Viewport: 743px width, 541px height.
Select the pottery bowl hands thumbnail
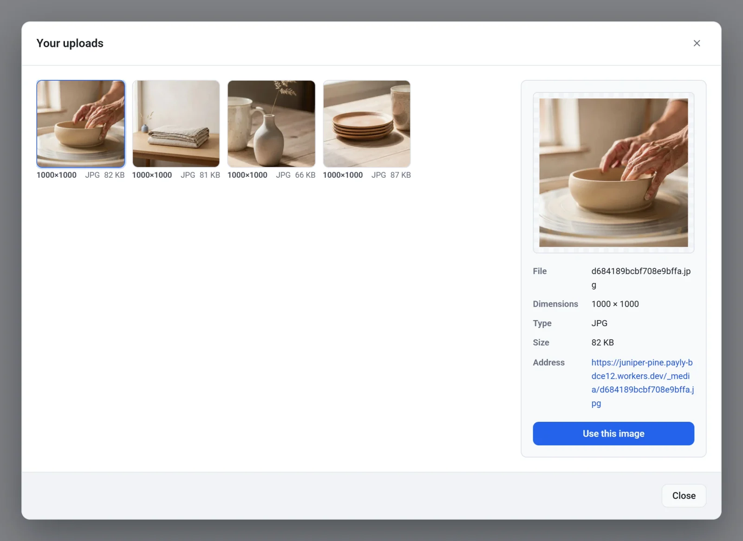tap(81, 124)
